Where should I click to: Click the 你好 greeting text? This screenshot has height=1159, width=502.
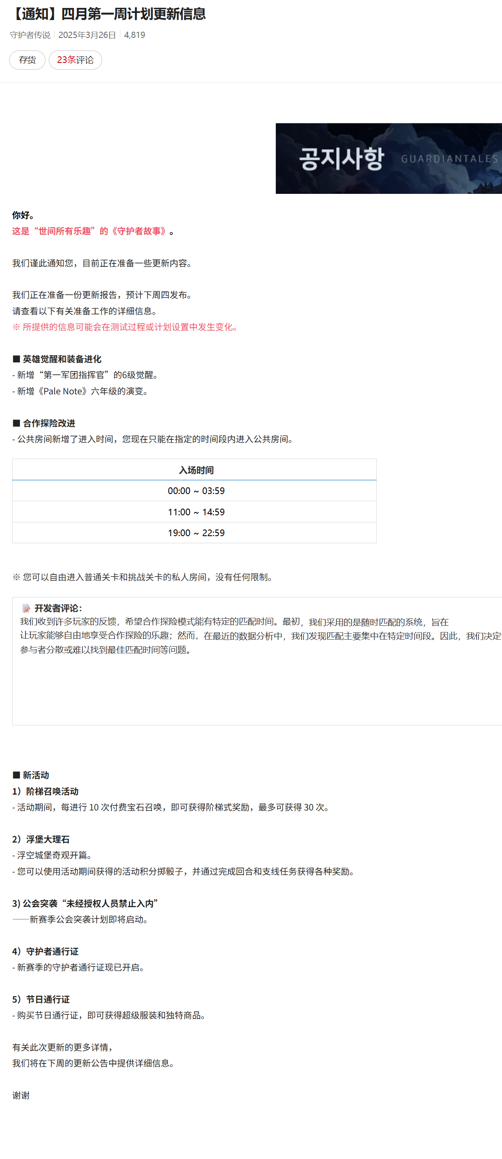[23, 215]
